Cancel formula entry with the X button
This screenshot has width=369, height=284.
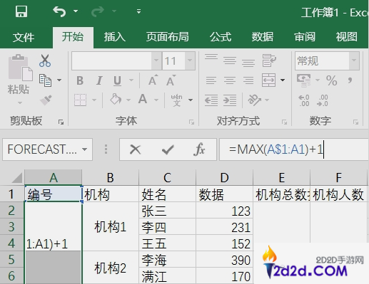point(135,149)
